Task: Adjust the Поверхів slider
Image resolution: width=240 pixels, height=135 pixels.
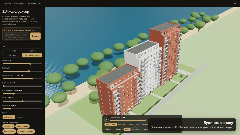Action: click(22, 64)
